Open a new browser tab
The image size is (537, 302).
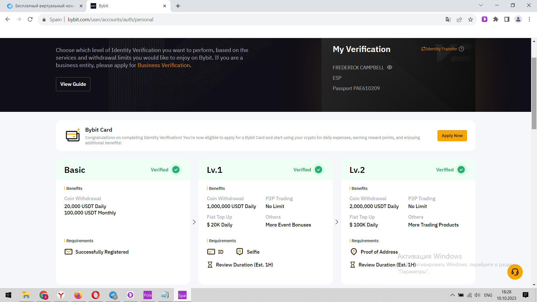178,6
